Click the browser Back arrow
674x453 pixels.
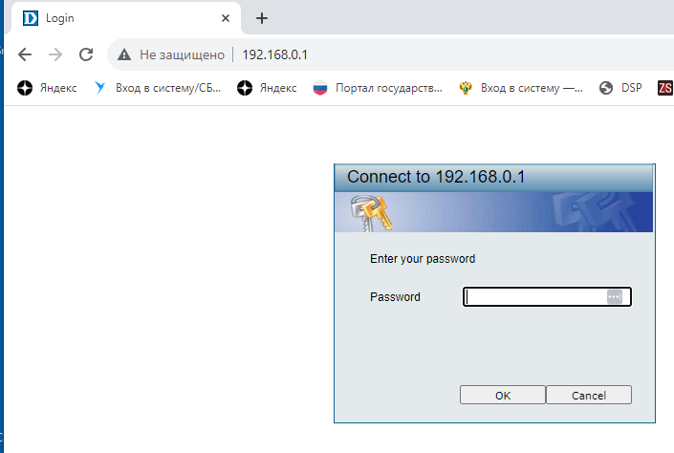coord(25,54)
